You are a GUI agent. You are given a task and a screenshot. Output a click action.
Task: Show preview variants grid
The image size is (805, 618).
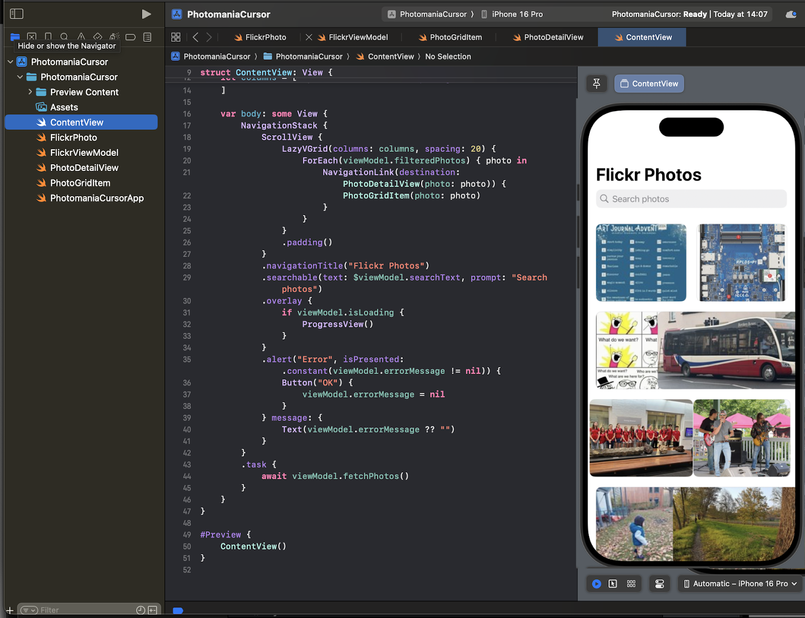(631, 584)
